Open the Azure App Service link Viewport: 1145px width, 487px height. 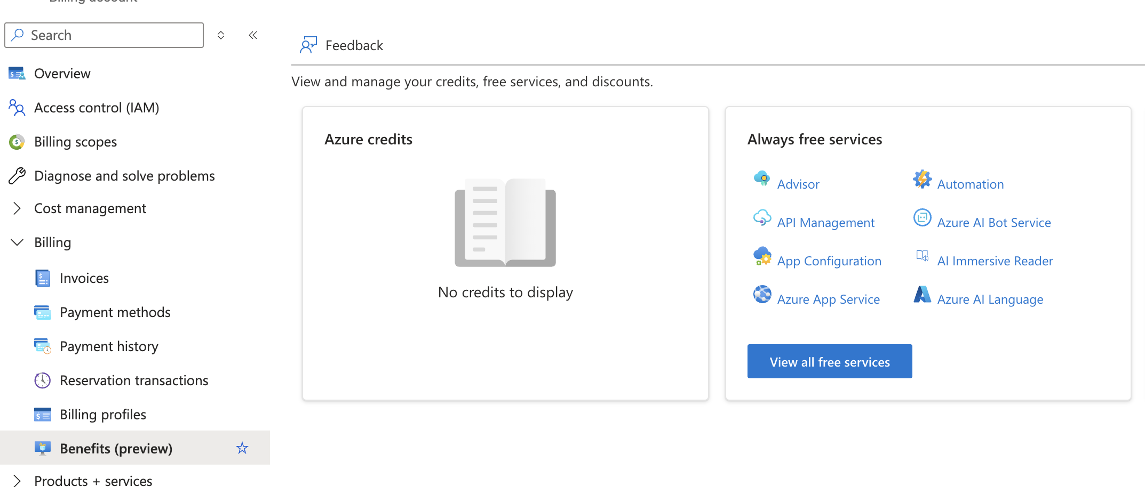click(x=829, y=299)
